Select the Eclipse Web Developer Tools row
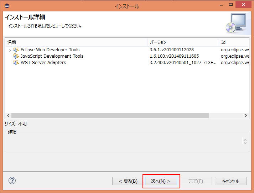This screenshot has width=254, height=193. pos(127,50)
